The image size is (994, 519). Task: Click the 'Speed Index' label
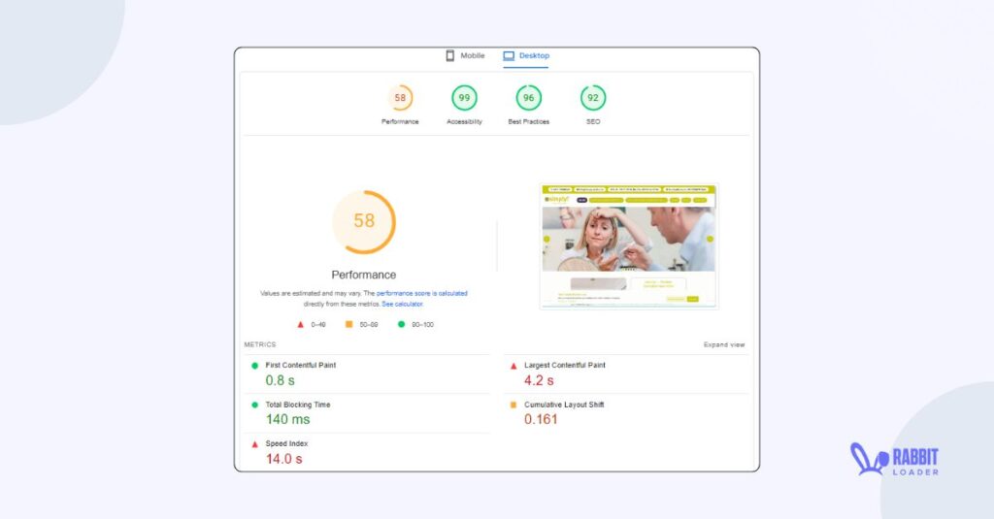tap(286, 443)
